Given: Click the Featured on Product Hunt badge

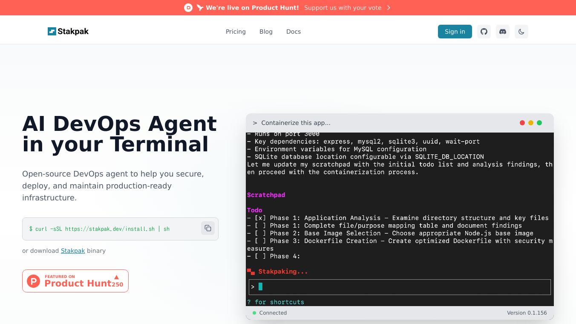Looking at the screenshot, I should pyautogui.click(x=75, y=281).
